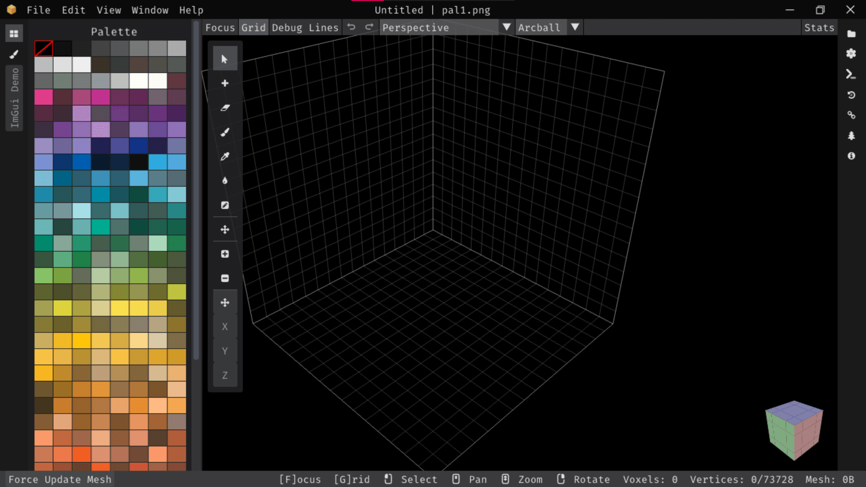The image size is (866, 487).
Task: Select the eyedropper color picker tool
Action: click(225, 156)
